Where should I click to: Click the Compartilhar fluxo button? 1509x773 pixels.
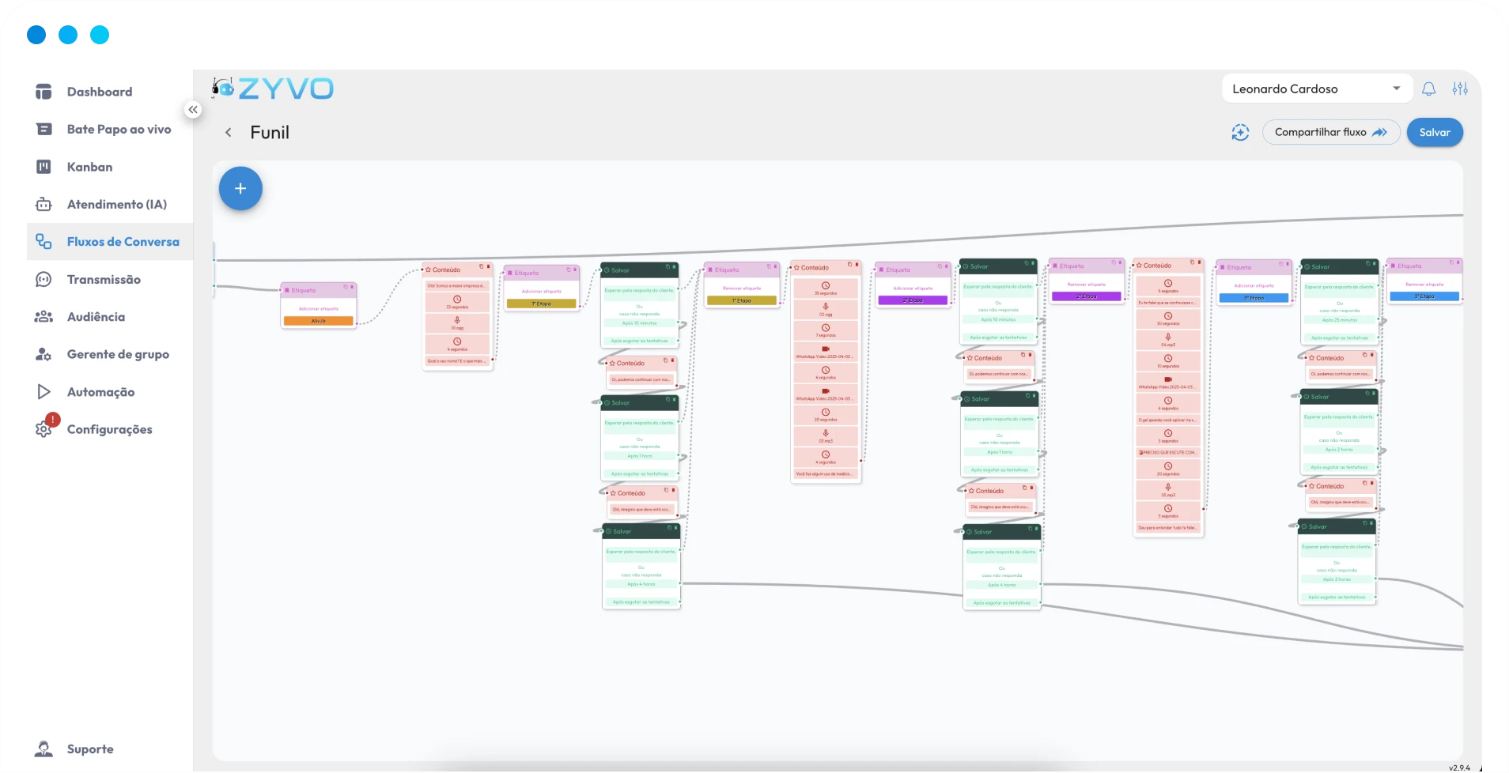click(1330, 133)
